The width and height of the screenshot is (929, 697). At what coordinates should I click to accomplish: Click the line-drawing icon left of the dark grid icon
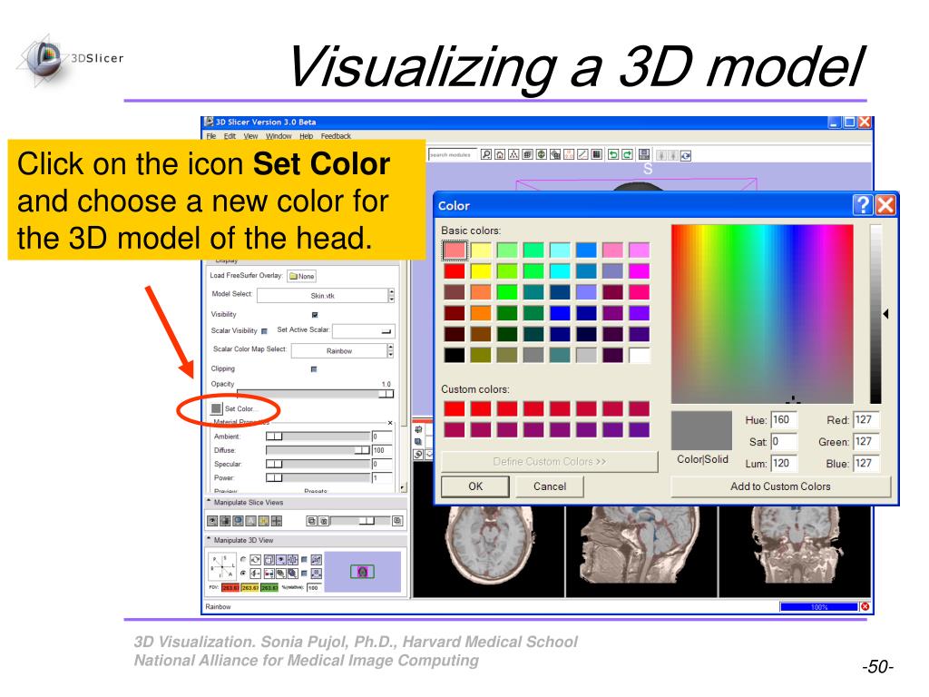582,154
